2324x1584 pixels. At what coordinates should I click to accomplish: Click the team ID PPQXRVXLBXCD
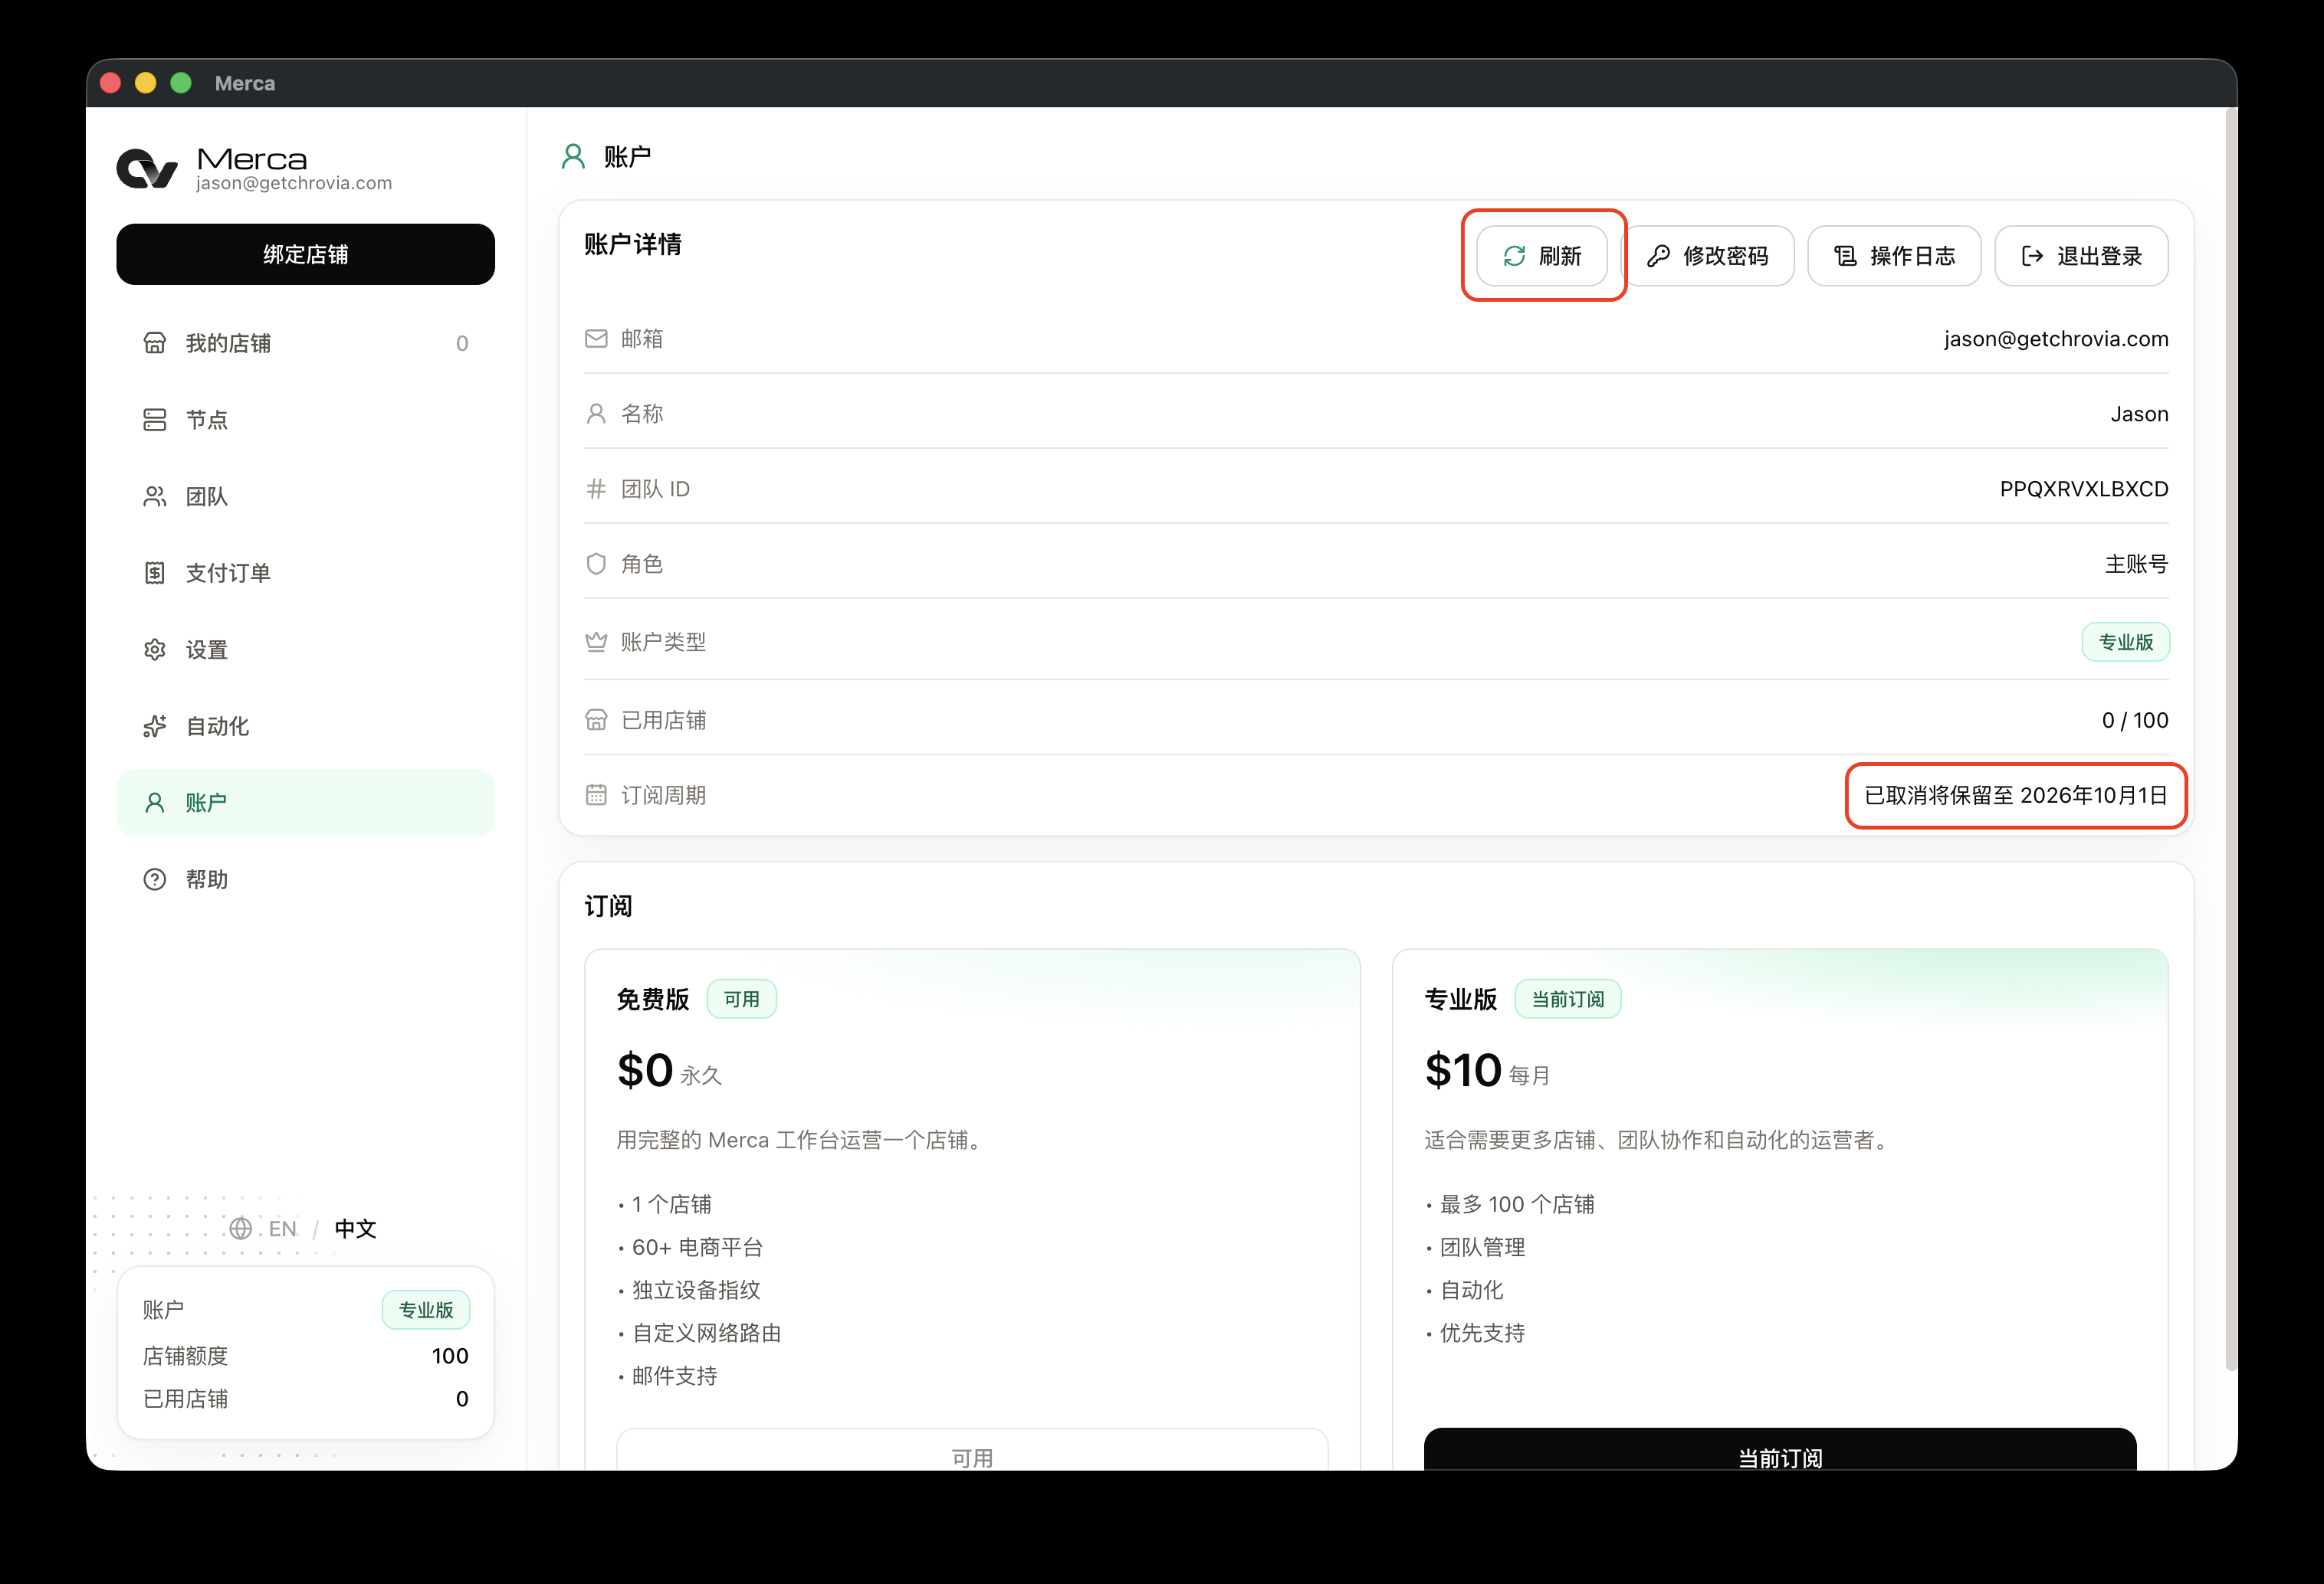pos(2084,489)
